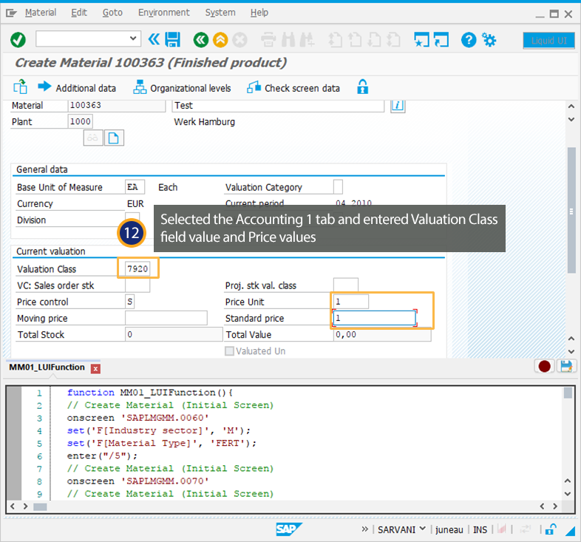Click the select views icon left of Additional data
Viewport: 581px width, 542px height.
click(21, 87)
